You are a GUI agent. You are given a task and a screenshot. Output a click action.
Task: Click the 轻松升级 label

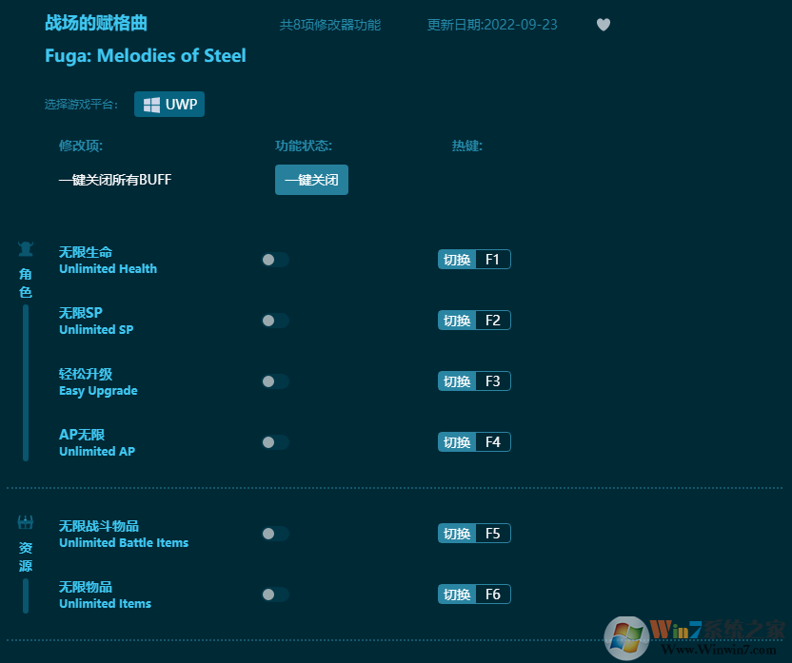(x=86, y=374)
